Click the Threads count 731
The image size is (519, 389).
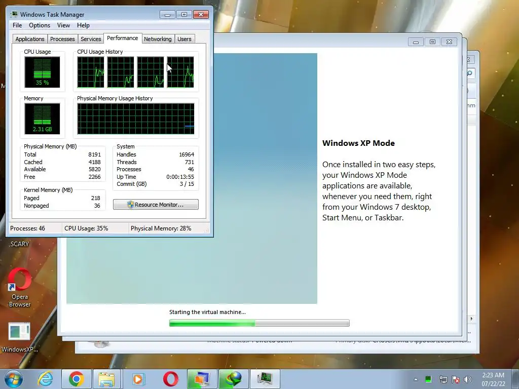coord(190,162)
